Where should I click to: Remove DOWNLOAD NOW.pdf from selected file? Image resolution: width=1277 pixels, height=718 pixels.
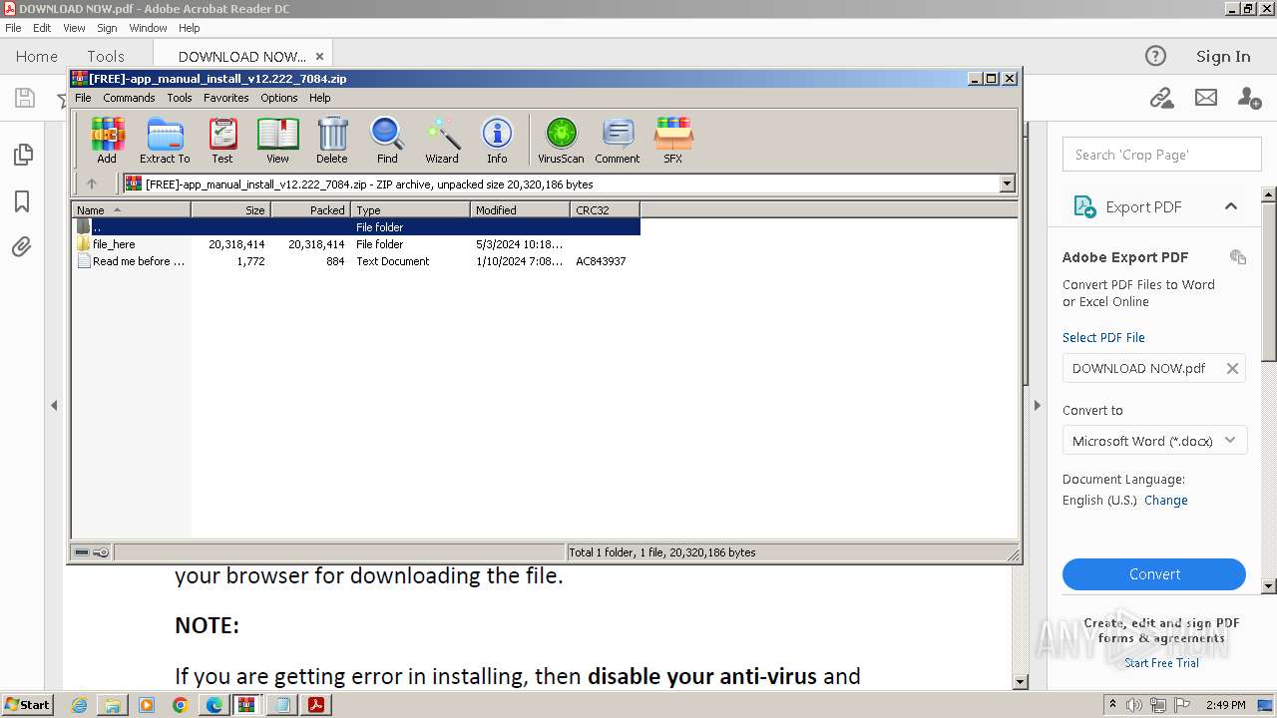click(x=1232, y=368)
